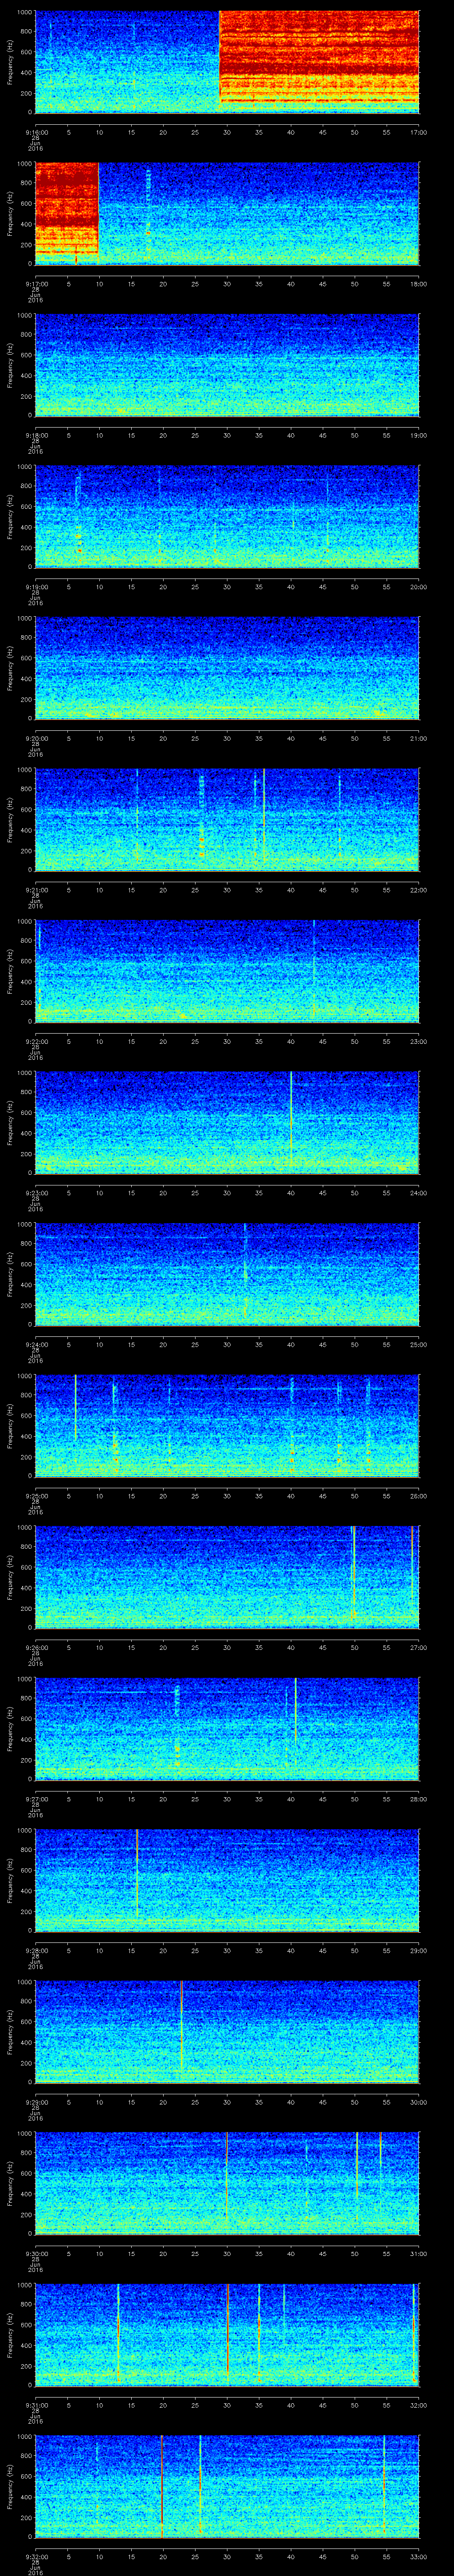Click the "9:20:00" start time label
This screenshot has width=454, height=2576.
click(x=36, y=738)
